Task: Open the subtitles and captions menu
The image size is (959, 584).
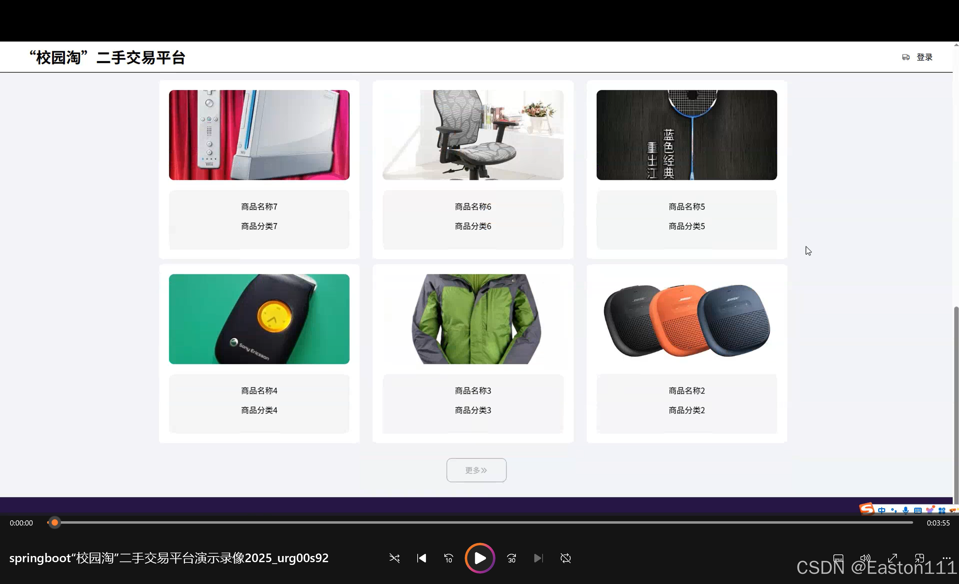Action: tap(838, 558)
